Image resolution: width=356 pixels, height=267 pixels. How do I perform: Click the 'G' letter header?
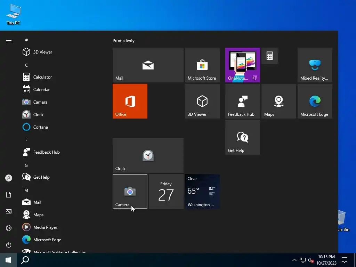[x=26, y=165]
